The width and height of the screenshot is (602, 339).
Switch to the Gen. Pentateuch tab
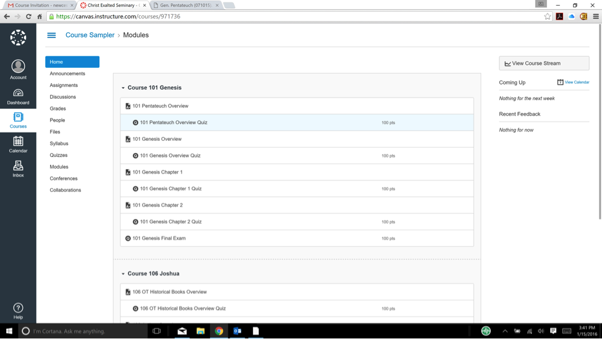[x=185, y=6]
